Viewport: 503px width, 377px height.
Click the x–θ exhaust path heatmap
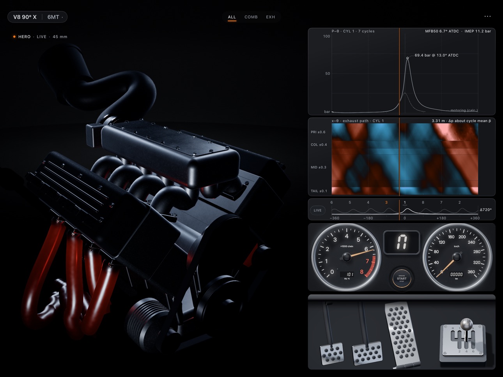point(405,159)
